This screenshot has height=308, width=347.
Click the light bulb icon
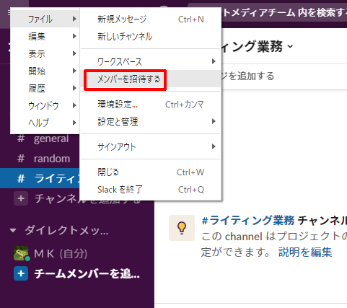(x=182, y=228)
